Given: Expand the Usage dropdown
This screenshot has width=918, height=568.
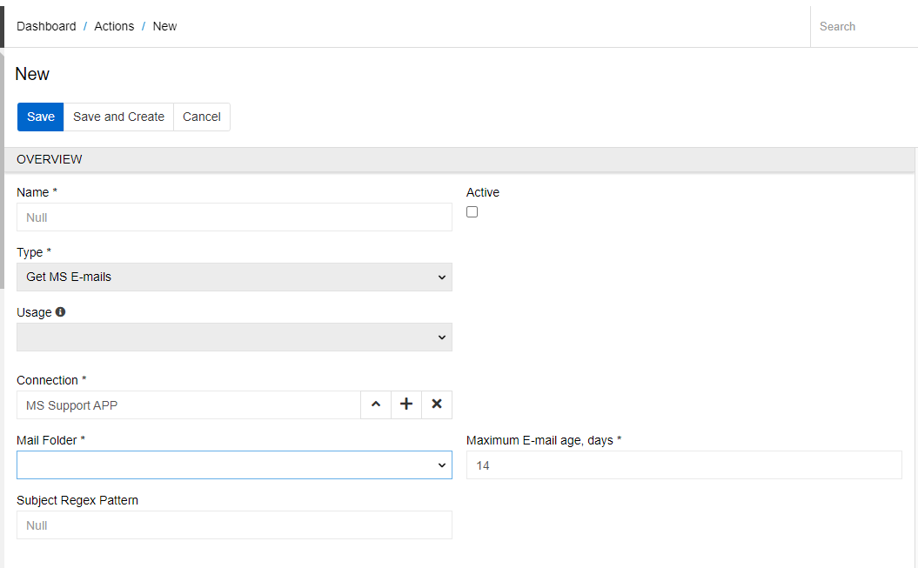Looking at the screenshot, I should click(234, 337).
